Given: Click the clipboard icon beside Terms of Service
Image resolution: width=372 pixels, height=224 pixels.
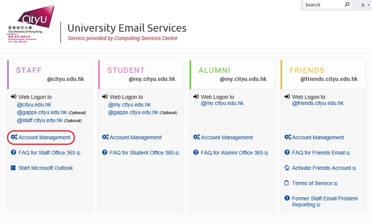Looking at the screenshot, I should 286,183.
